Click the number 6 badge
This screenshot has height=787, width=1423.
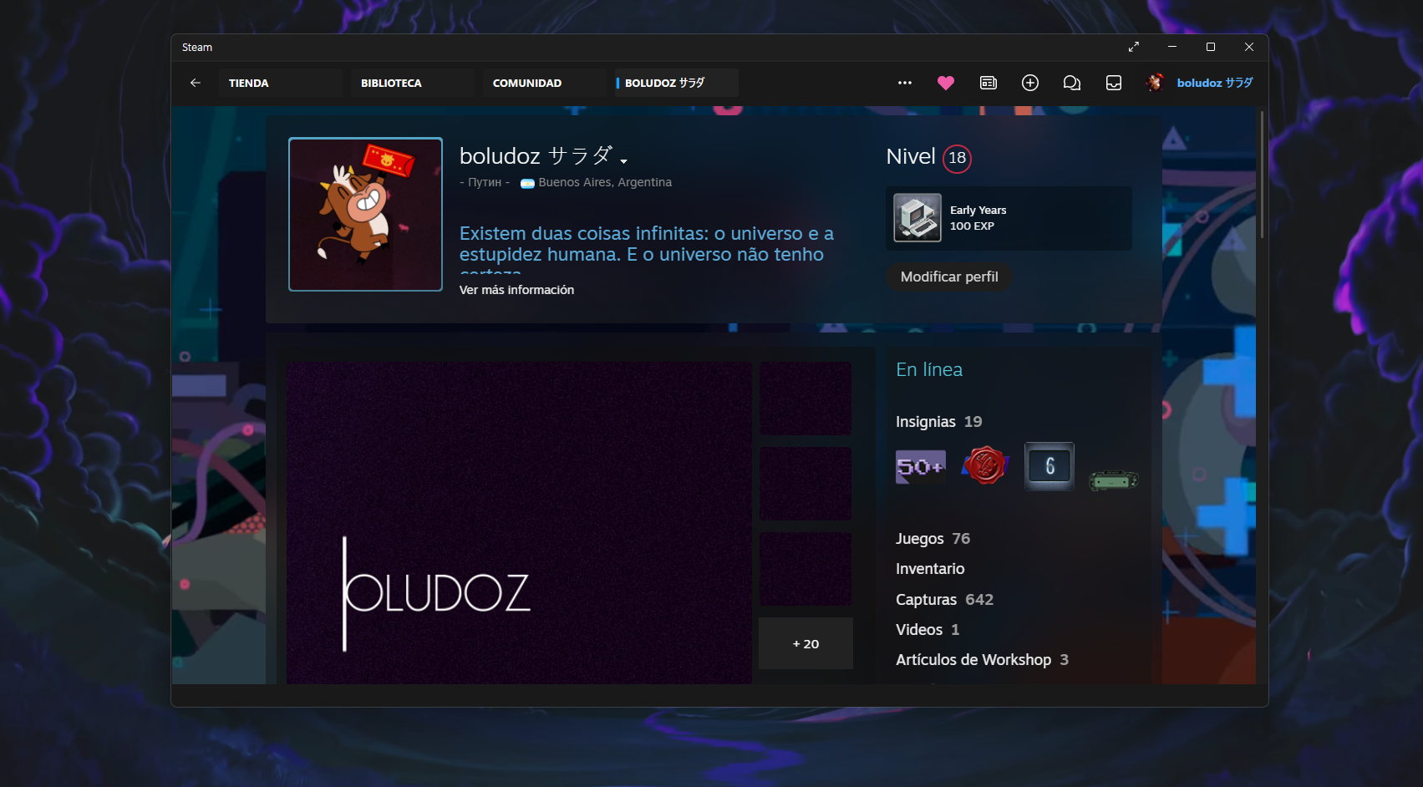coord(1049,466)
